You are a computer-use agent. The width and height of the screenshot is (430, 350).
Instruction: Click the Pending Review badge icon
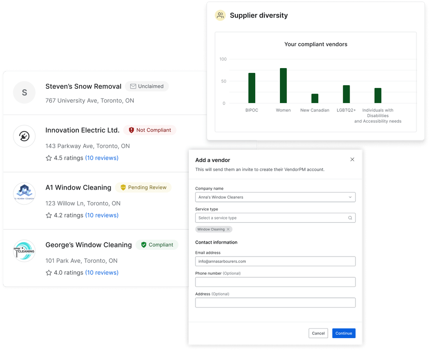[x=123, y=187]
